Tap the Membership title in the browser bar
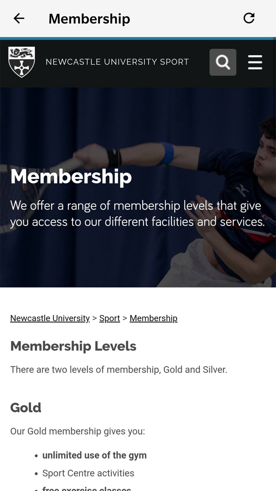 tap(89, 19)
